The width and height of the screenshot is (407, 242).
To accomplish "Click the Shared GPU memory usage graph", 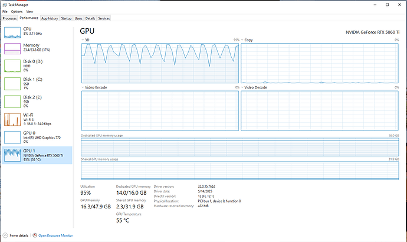I will pos(240,171).
